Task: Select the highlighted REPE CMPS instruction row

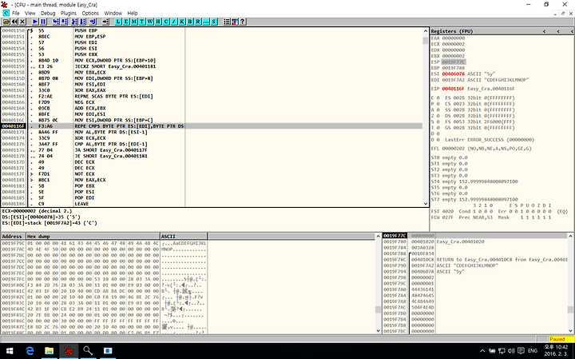Action: tap(212, 126)
